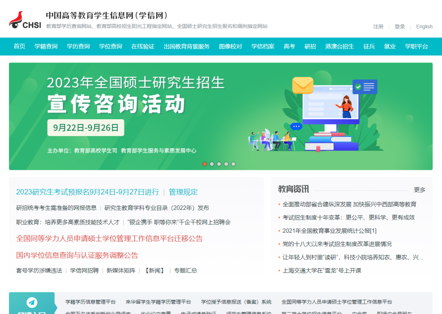Switch site language to English

tap(424, 27)
